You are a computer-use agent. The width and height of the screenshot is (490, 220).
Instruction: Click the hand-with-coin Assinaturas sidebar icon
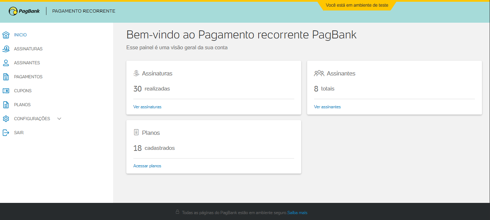point(6,49)
